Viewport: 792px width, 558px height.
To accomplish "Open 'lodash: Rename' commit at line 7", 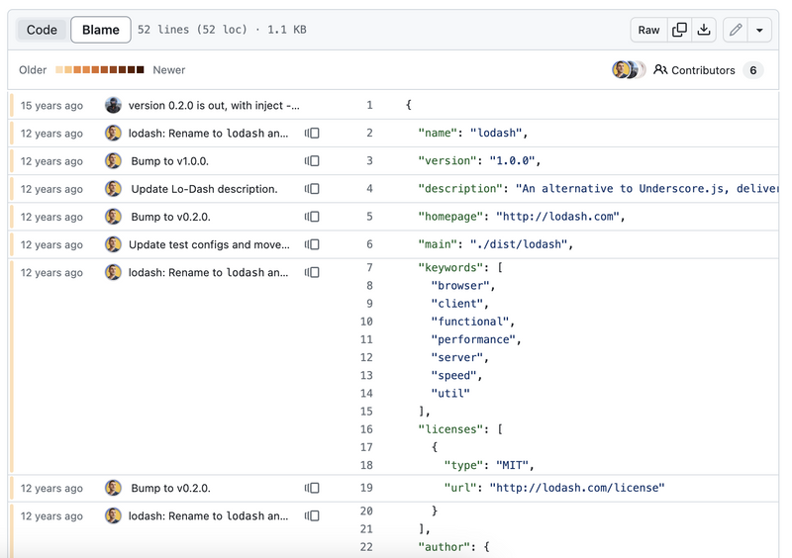I will pyautogui.click(x=208, y=273).
